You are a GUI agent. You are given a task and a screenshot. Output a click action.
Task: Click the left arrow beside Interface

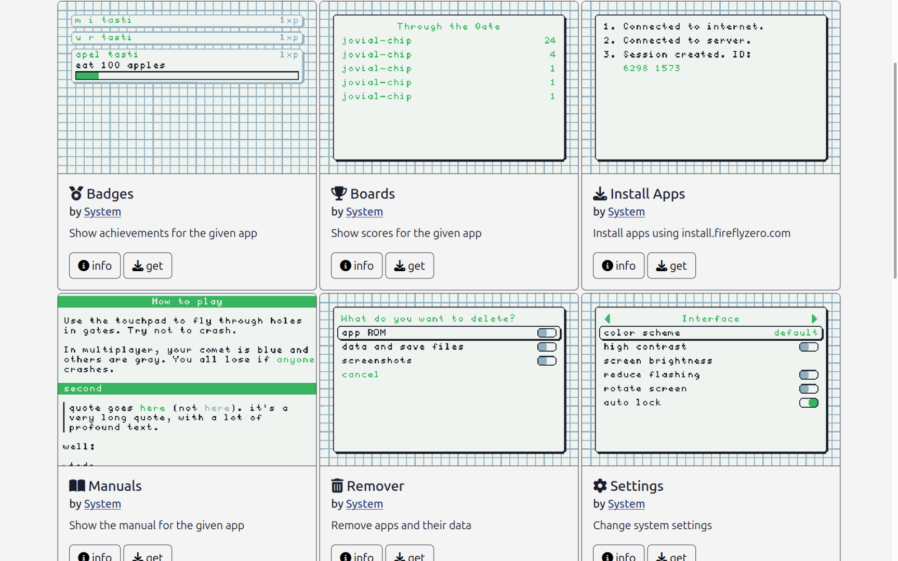pos(608,319)
